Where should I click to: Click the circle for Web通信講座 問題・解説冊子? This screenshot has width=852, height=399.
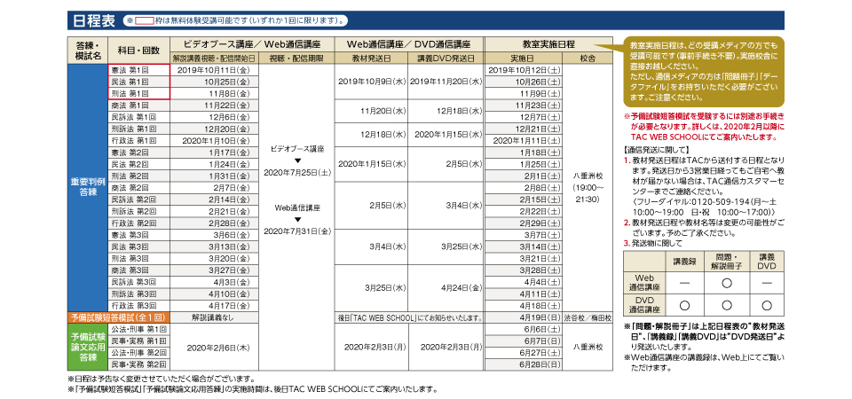point(726,282)
